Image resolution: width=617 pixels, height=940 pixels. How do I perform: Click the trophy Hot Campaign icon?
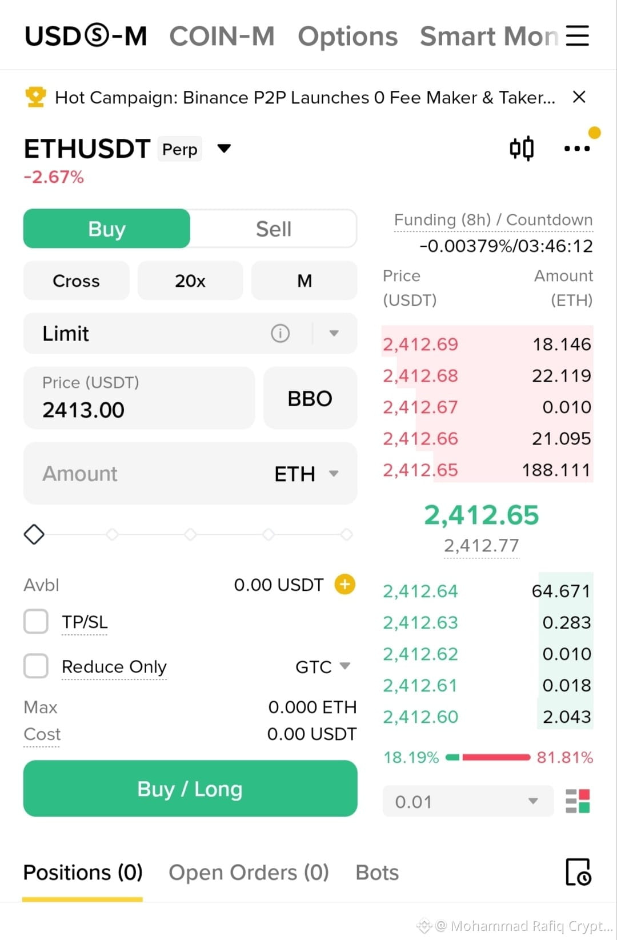tap(35, 97)
